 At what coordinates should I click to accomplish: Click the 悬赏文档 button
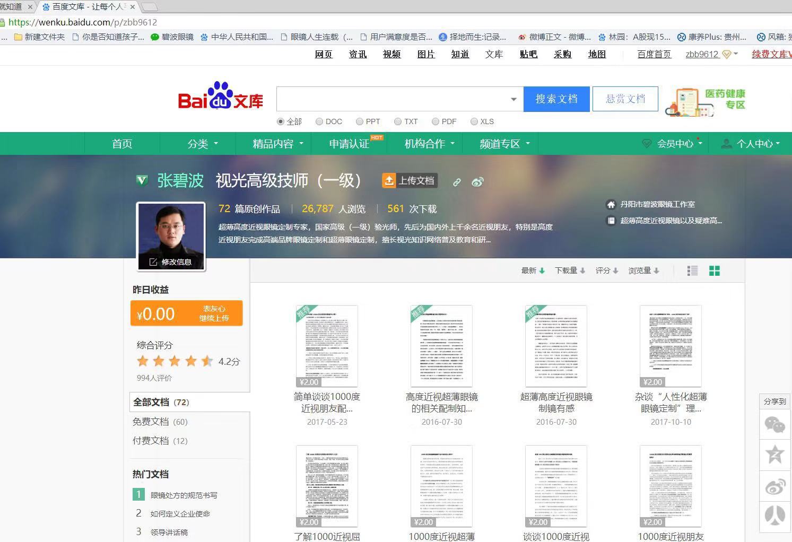pos(625,99)
